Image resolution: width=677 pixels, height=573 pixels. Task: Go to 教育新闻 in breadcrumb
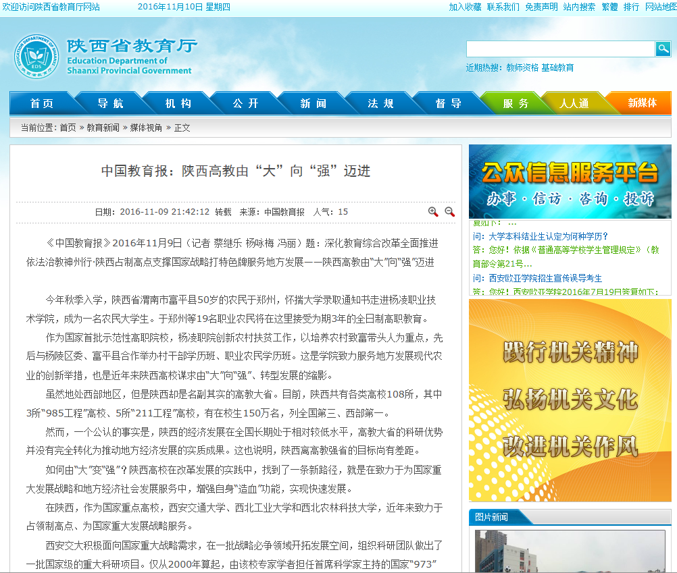click(103, 128)
